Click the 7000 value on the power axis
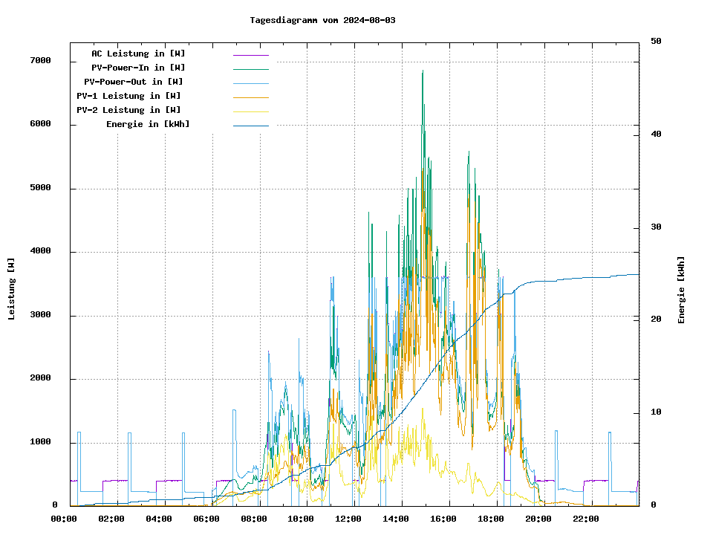 [40, 61]
